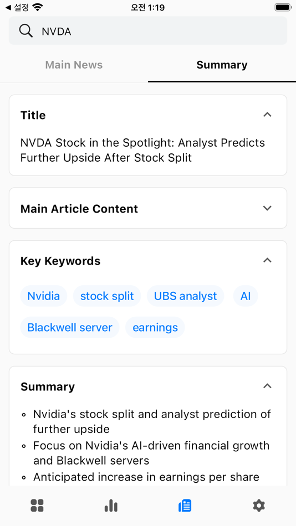Image resolution: width=296 pixels, height=526 pixels.
Task: Open settings gear in bottom bar
Action: coord(259,505)
